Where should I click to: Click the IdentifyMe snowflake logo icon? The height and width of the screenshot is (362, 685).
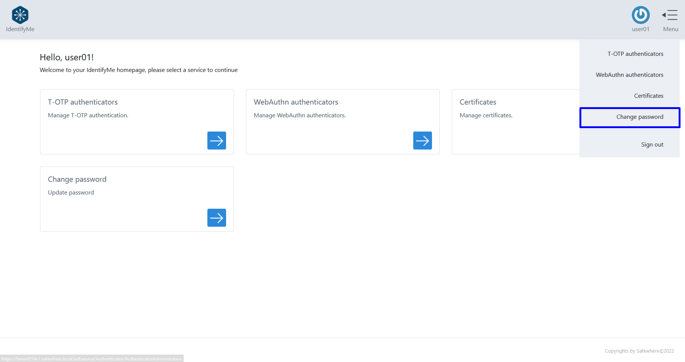click(20, 15)
